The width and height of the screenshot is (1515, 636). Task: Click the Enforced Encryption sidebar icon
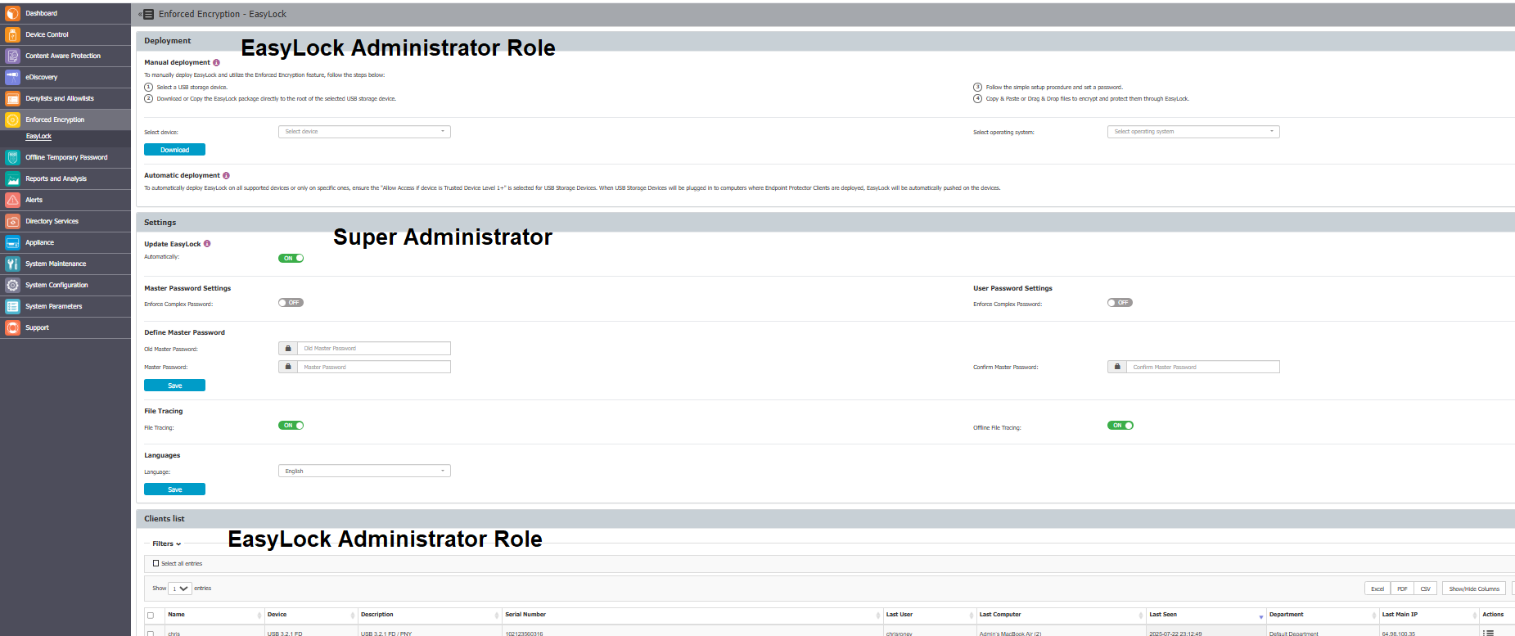pos(12,120)
